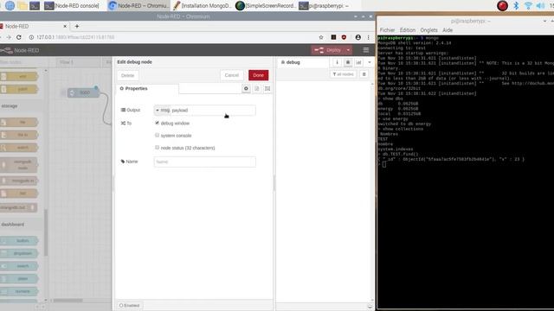Switch to the Node-RED console taskbar window

[x=72, y=6]
